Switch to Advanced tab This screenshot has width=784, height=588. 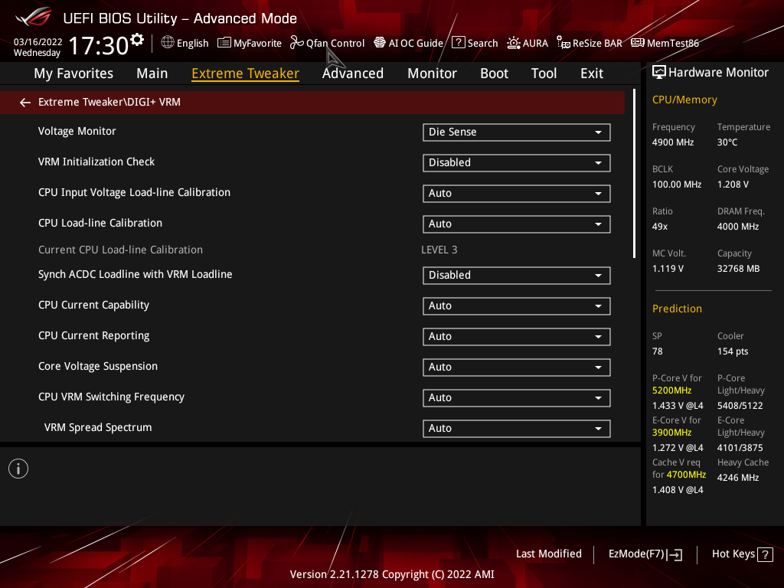[x=353, y=73]
